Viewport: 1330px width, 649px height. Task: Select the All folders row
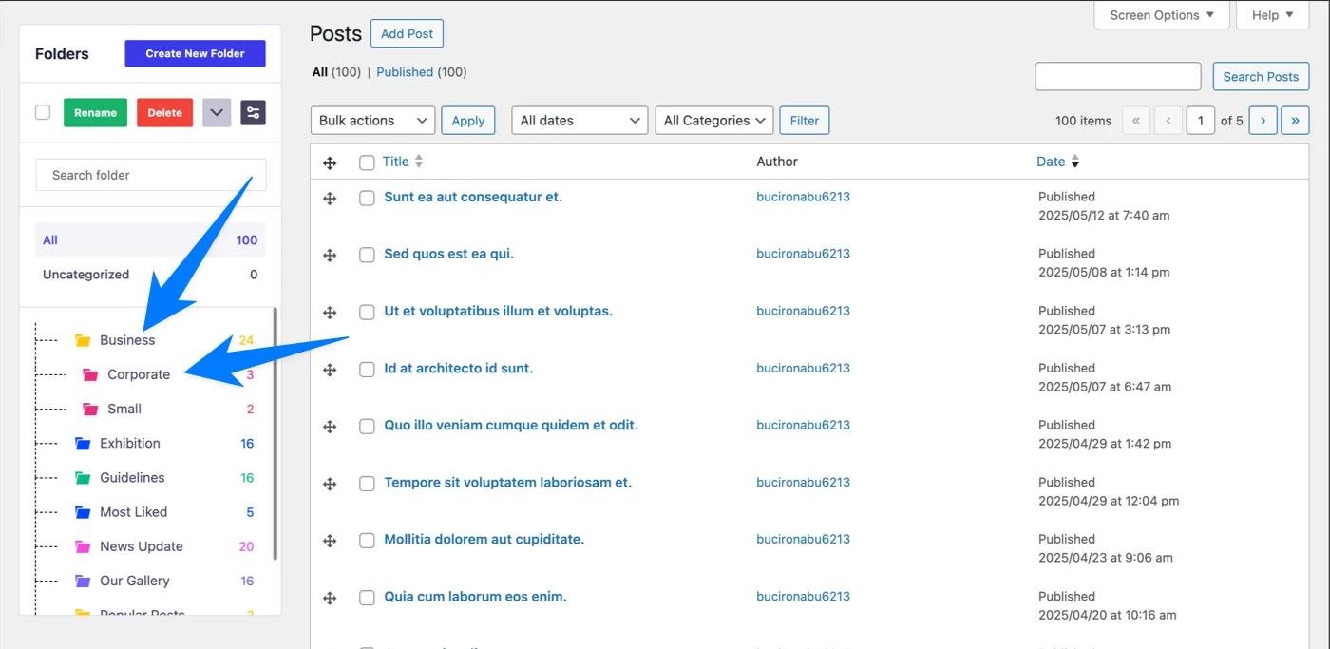coord(150,239)
